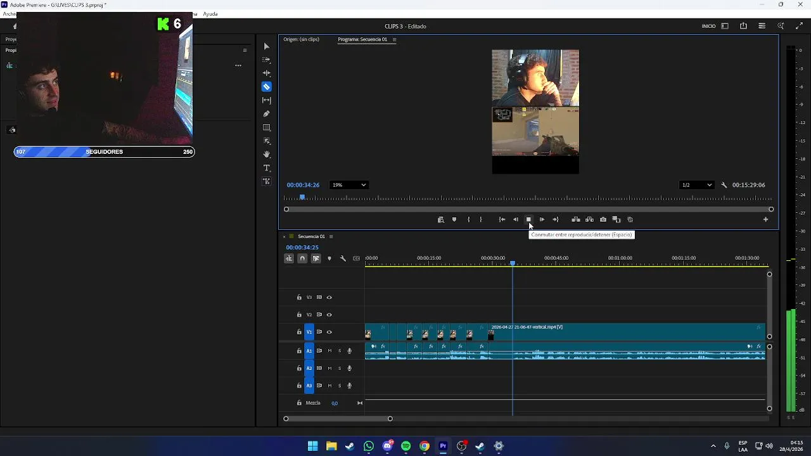Click the A1 track target button
The image size is (811, 456).
click(309, 351)
